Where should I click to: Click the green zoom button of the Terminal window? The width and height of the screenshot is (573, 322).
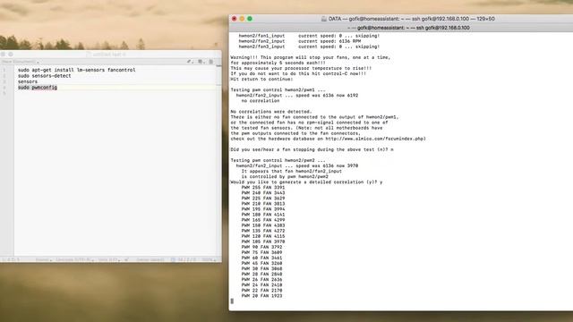coord(250,19)
